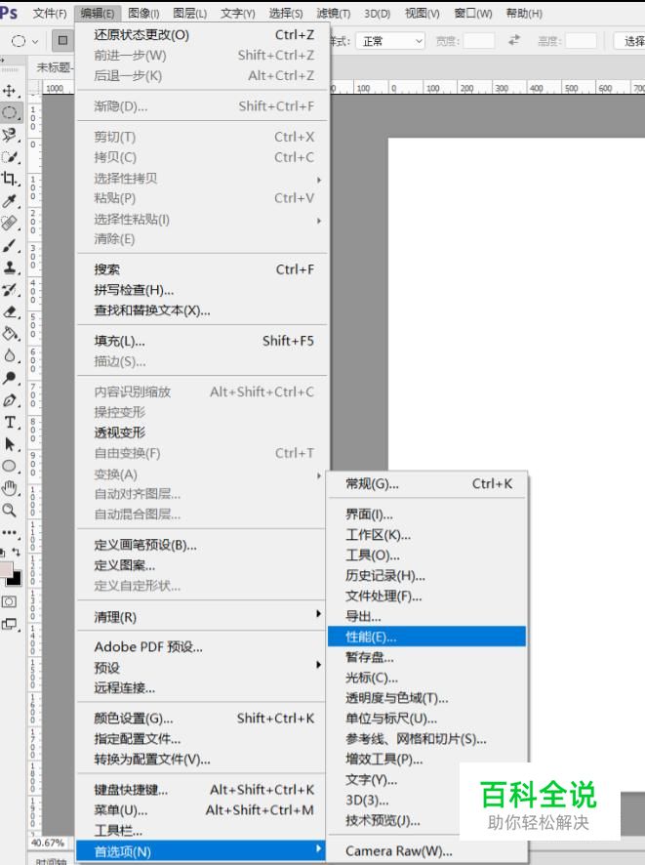Select the Zoom tool
645x865 pixels.
[x=10, y=511]
